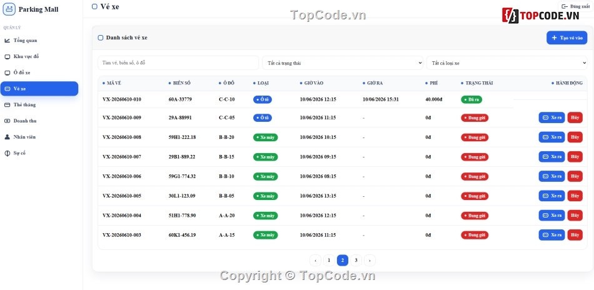
Task: Go to page 1 in pagination
Action: [329, 261]
